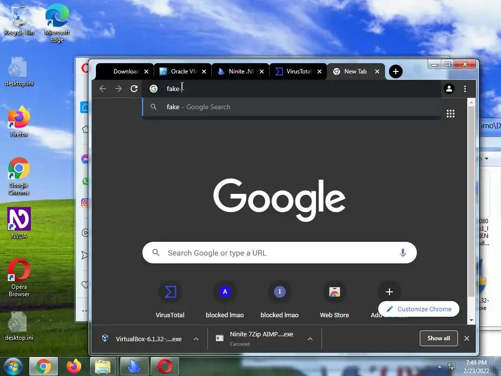Expand Ninite download options chevron
The image size is (501, 376).
point(310,339)
